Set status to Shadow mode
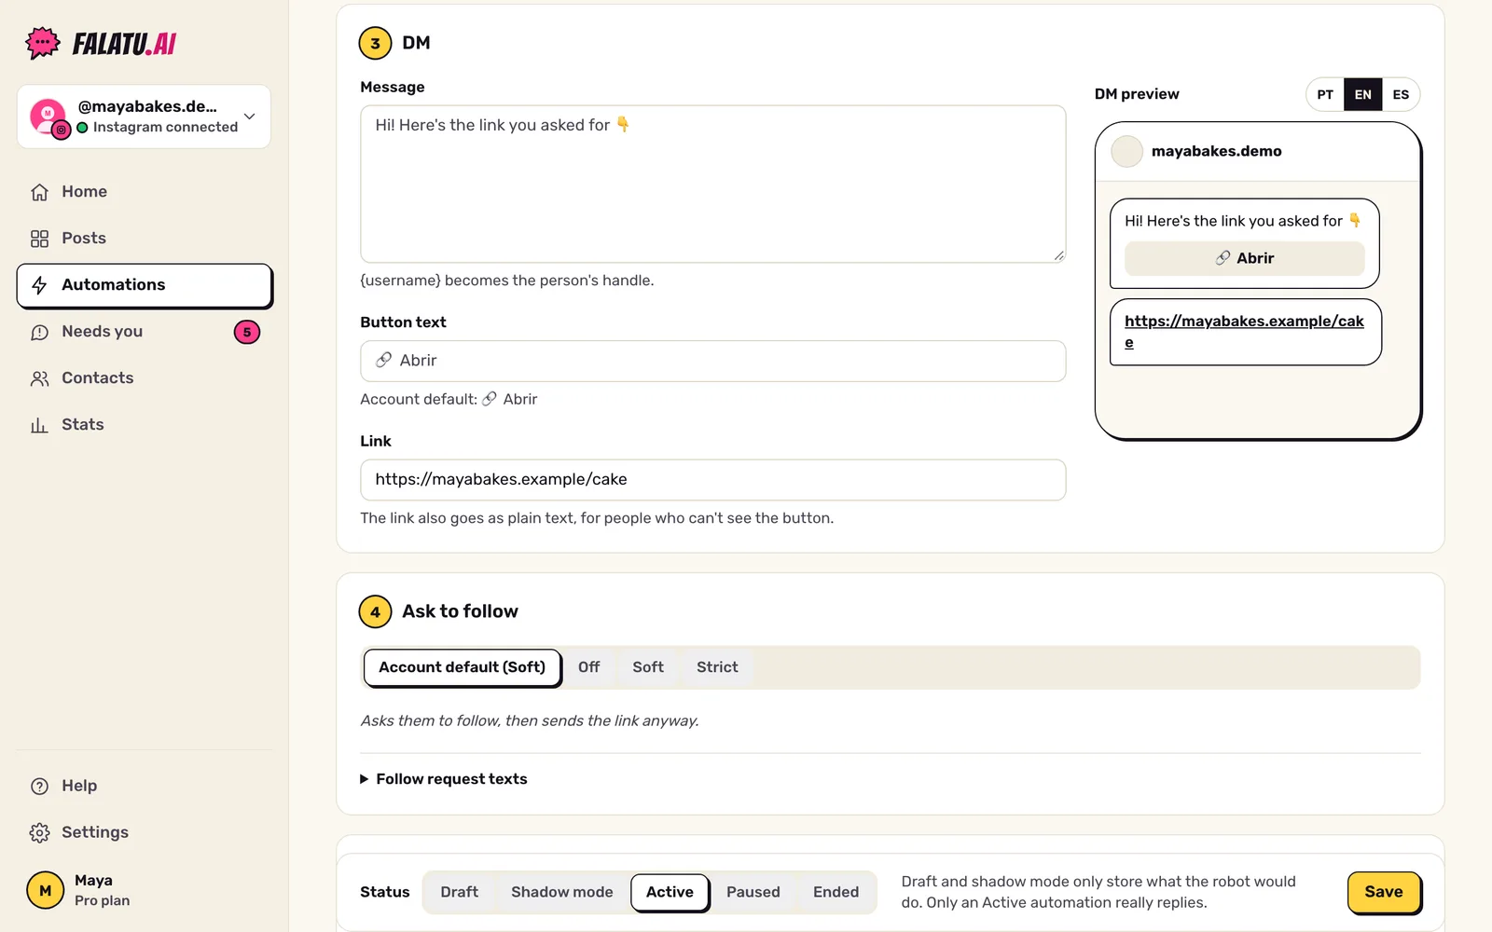The height and width of the screenshot is (932, 1492). [x=562, y=892]
